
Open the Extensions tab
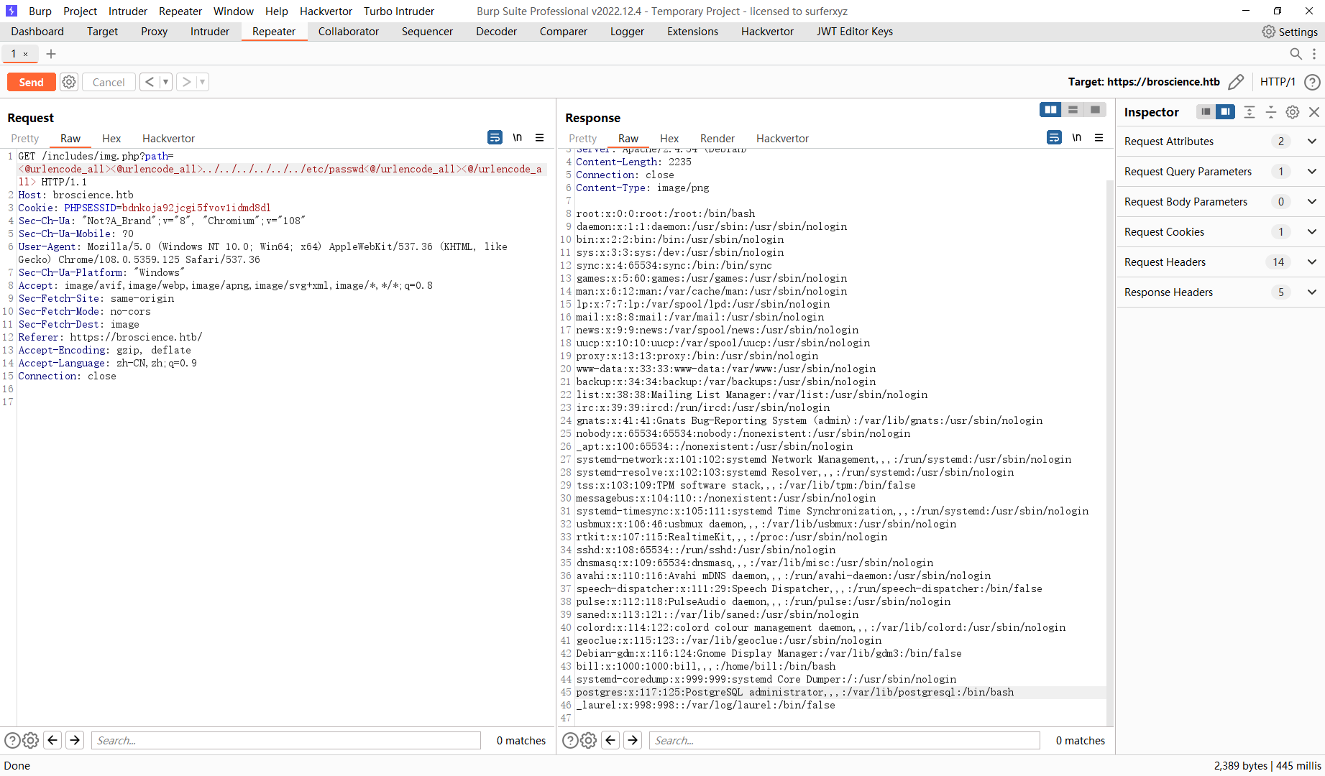[x=692, y=32]
